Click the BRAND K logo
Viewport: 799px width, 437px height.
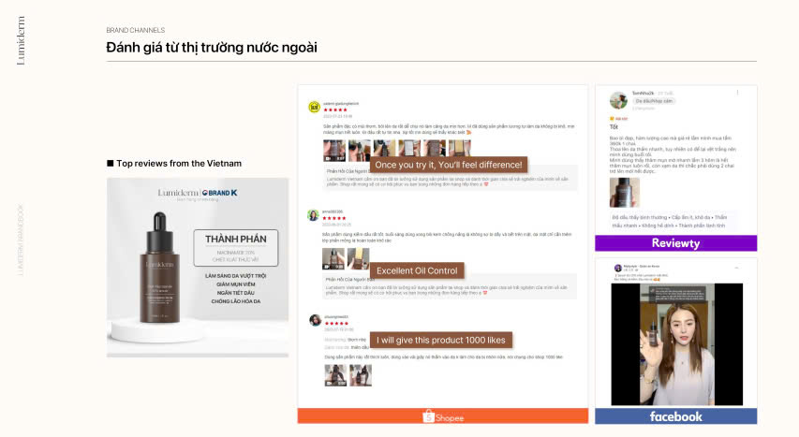pos(219,193)
